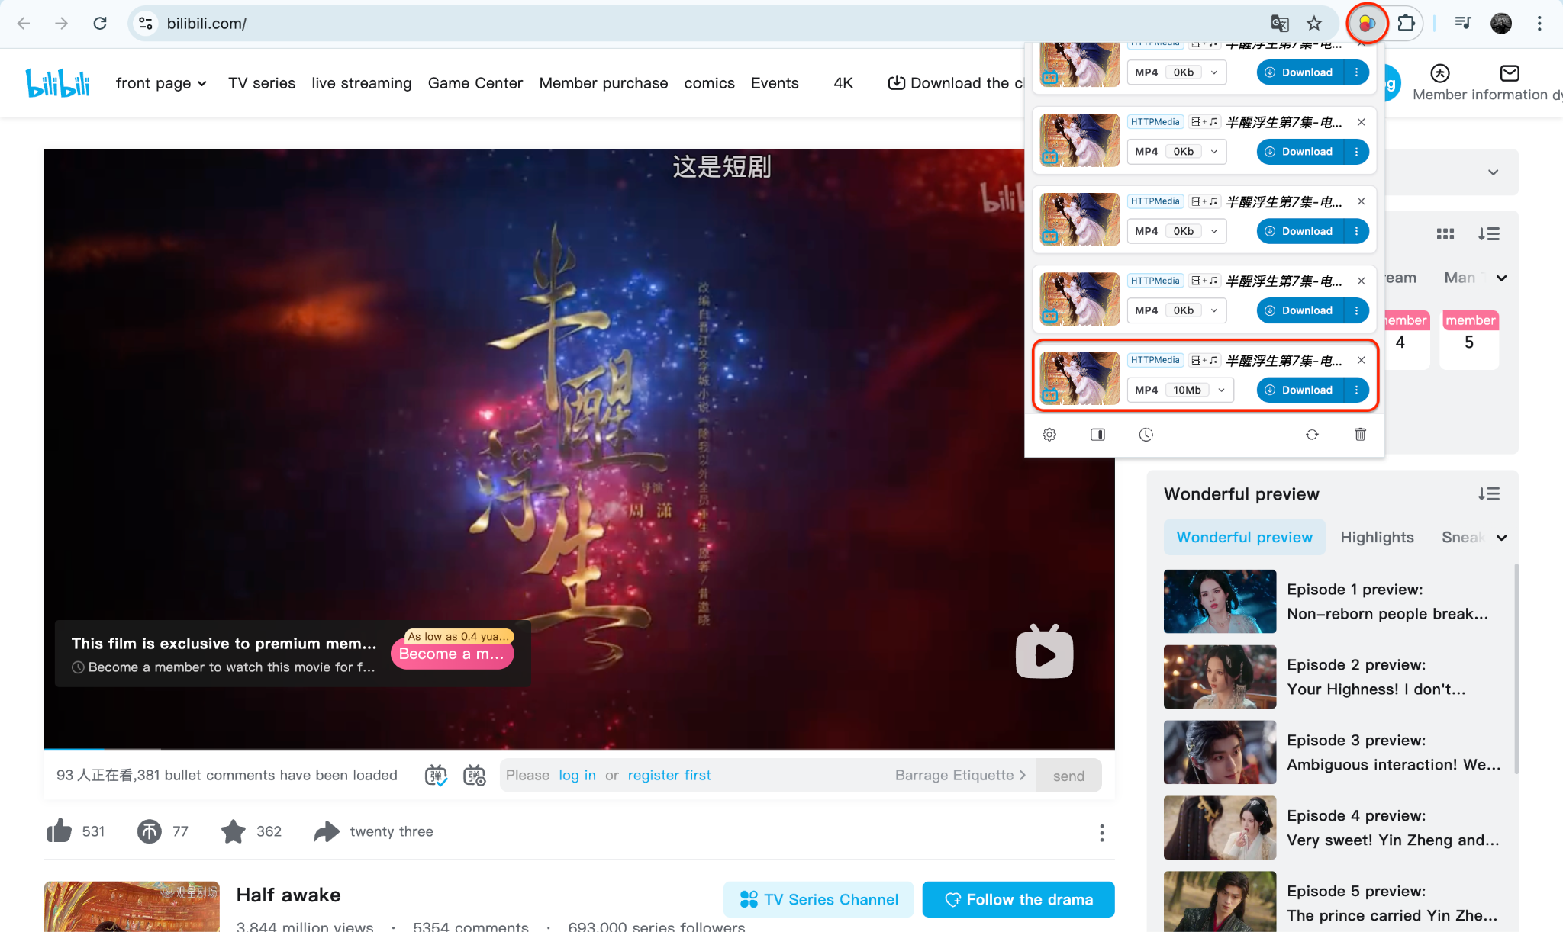Open the Episode 1 preview thumbnail

pyautogui.click(x=1219, y=601)
